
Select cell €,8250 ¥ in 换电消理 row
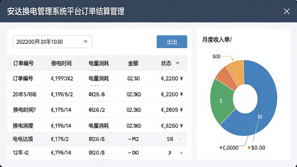(x=172, y=126)
